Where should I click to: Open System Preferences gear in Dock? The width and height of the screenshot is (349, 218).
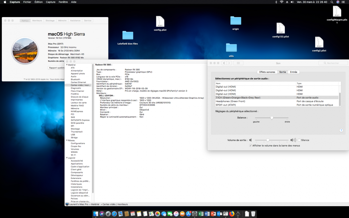tap(194, 214)
